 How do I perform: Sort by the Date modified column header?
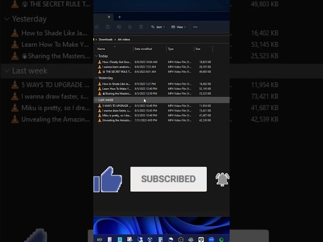point(143,49)
